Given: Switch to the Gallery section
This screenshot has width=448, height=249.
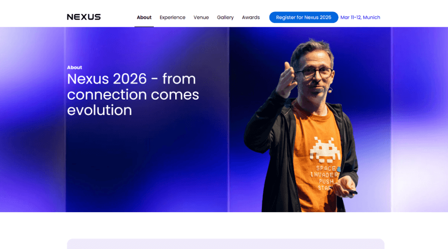Looking at the screenshot, I should [225, 17].
